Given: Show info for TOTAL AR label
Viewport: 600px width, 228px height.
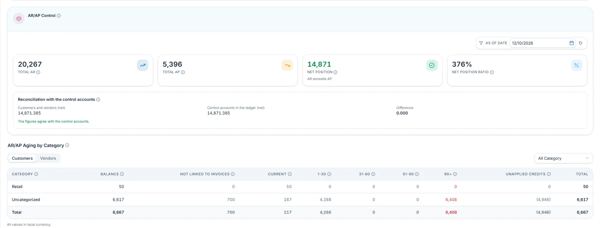Looking at the screenshot, I should (38, 72).
